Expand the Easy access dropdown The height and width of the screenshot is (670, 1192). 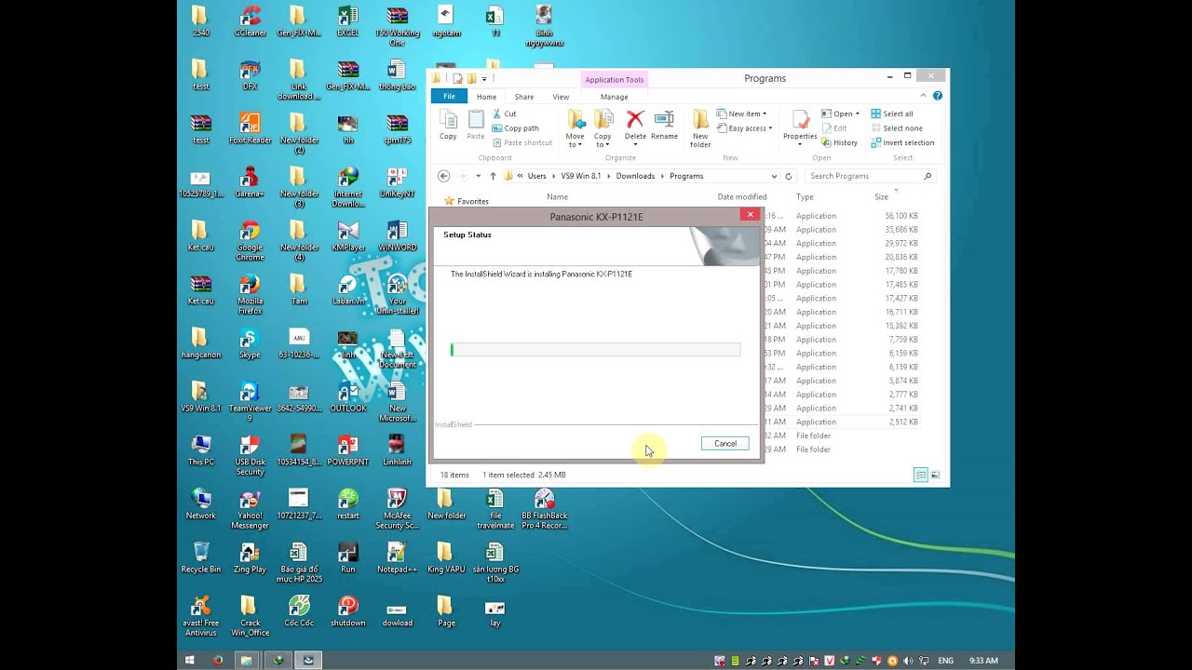(745, 128)
